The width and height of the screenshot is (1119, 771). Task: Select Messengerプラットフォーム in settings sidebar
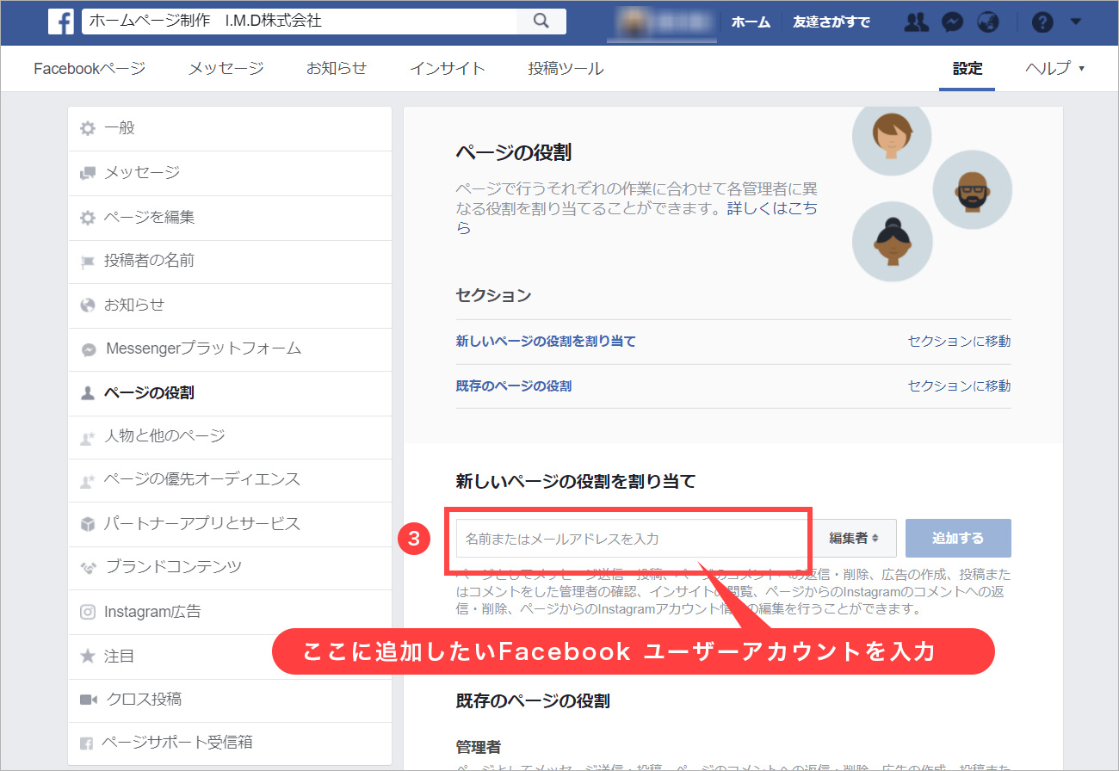230,349
